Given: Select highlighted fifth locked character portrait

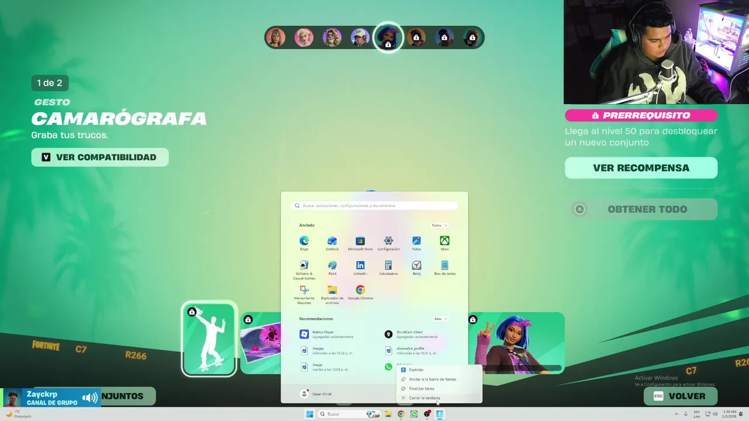Looking at the screenshot, I should pos(388,38).
